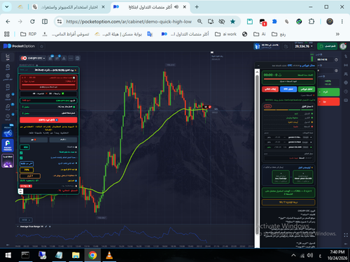Open the Chrome Extensions puzzle icon
Screen dimensions: 350x262
[x=311, y=22]
